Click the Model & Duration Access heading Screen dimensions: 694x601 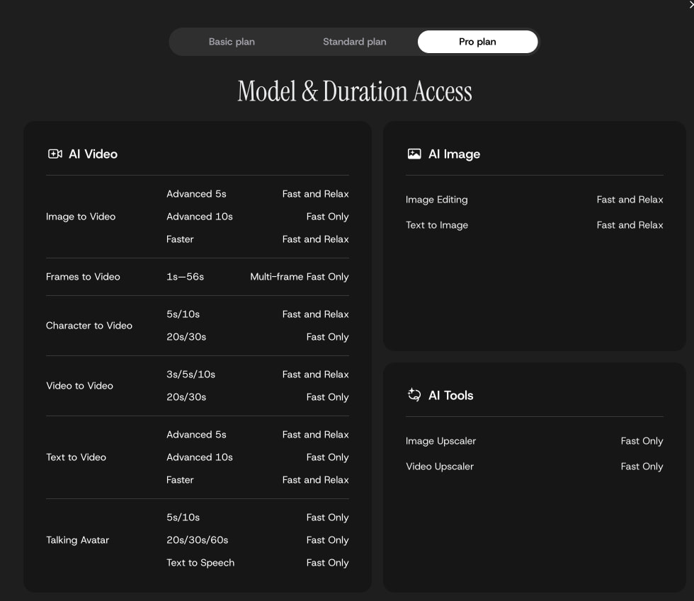pos(355,91)
